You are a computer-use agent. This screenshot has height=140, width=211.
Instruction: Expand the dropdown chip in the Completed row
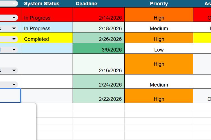[14, 39]
